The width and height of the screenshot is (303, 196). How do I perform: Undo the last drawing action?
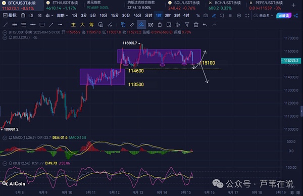[x=205, y=25]
